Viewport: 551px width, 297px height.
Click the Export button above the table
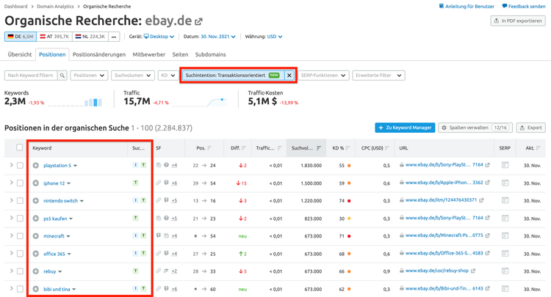(530, 128)
